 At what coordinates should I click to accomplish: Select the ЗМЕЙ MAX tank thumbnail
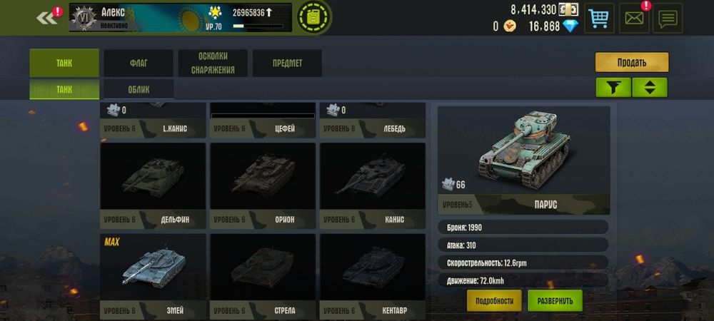(x=153, y=277)
